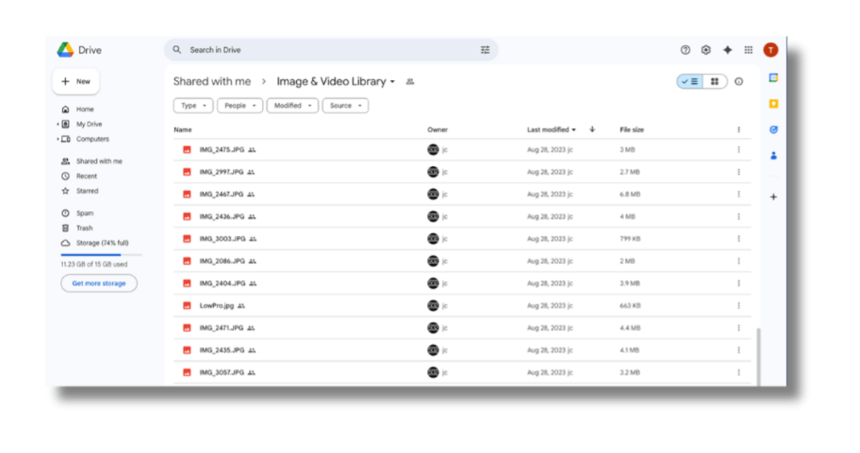Open Contacts in the side panel
This screenshot has width=860, height=453.
[773, 156]
